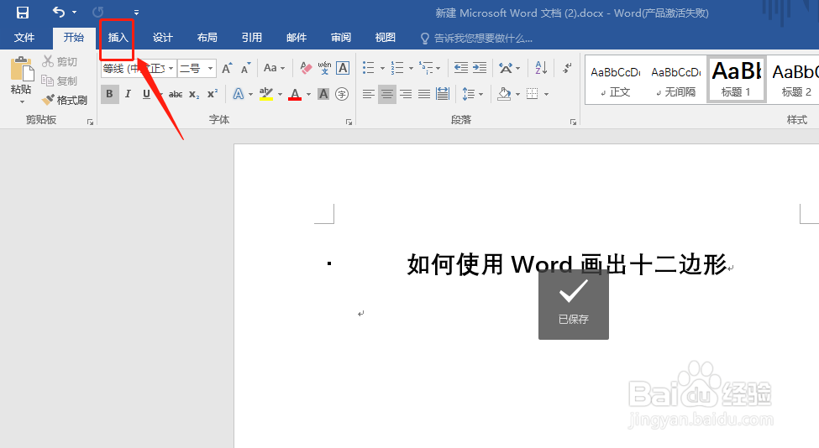Open the highlight color dropdown arrow
This screenshot has height=448, width=819.
click(280, 95)
